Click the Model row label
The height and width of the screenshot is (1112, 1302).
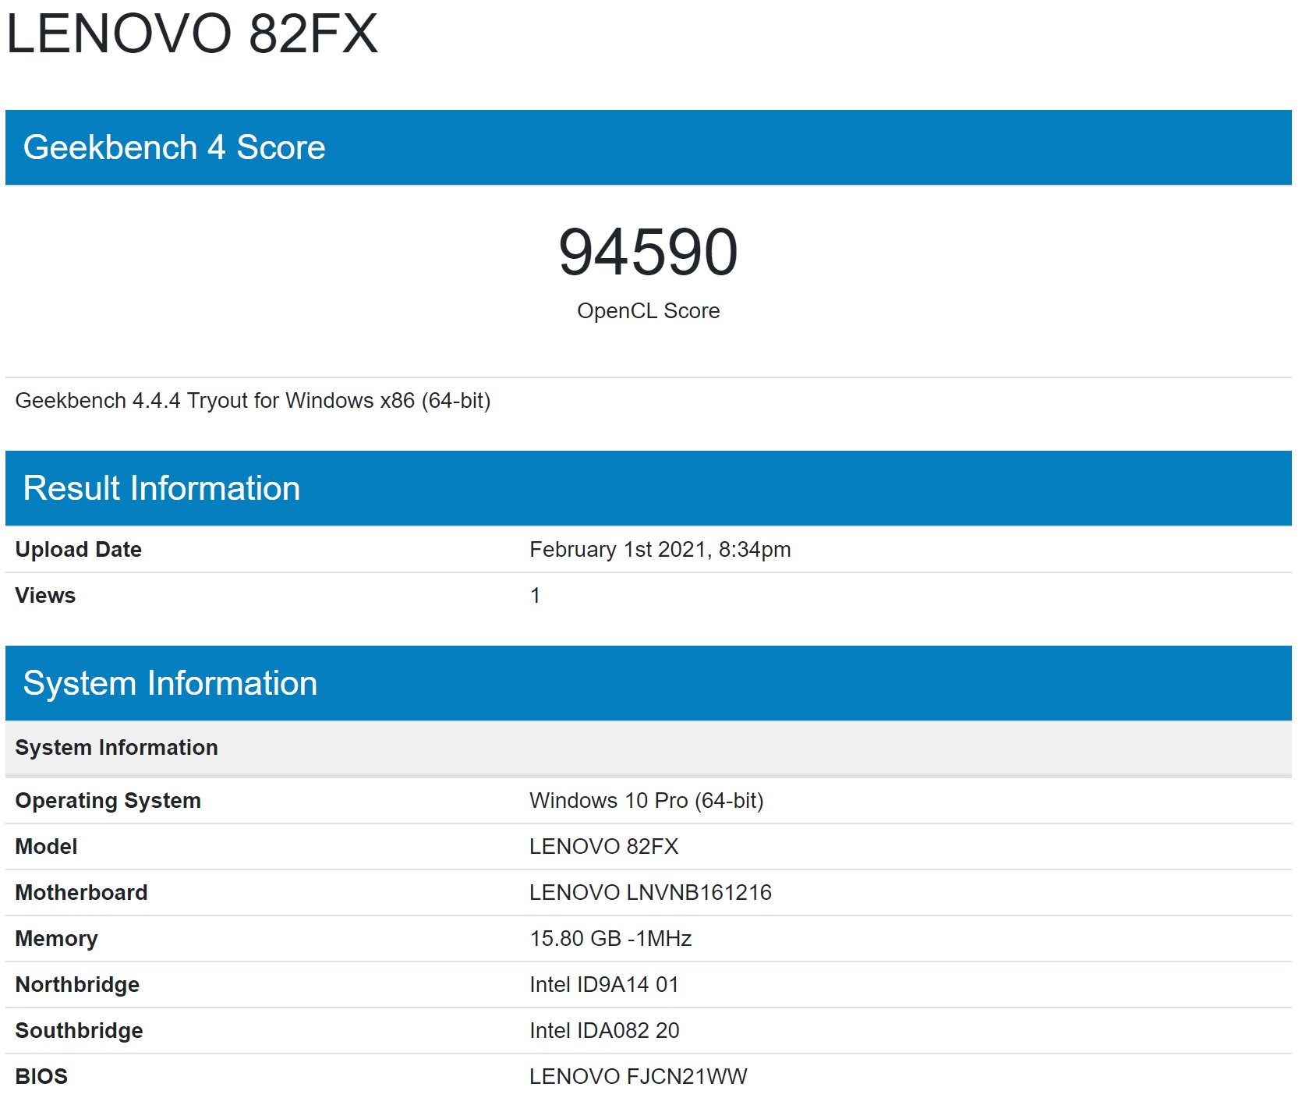(46, 846)
